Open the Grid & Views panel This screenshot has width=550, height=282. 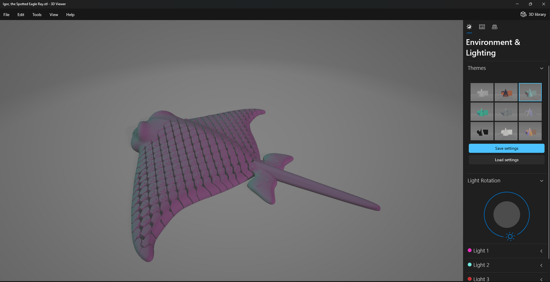494,27
